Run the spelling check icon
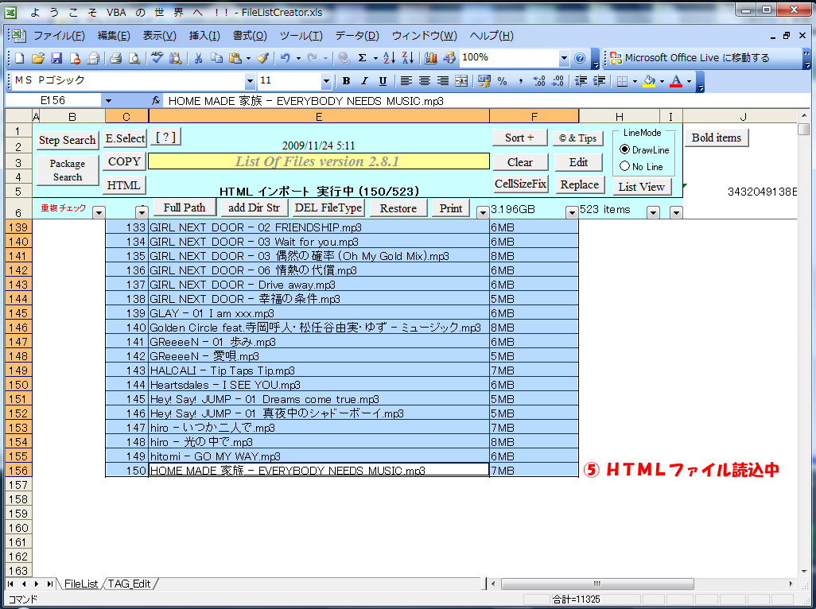The height and width of the screenshot is (609, 816). click(157, 58)
